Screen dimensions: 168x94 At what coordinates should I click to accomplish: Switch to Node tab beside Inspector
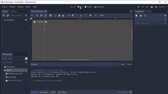coord(149,11)
